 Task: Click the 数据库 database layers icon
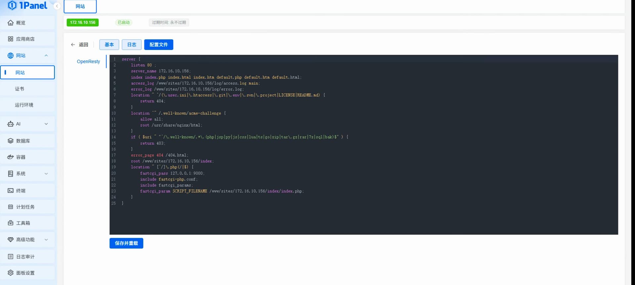(11, 141)
